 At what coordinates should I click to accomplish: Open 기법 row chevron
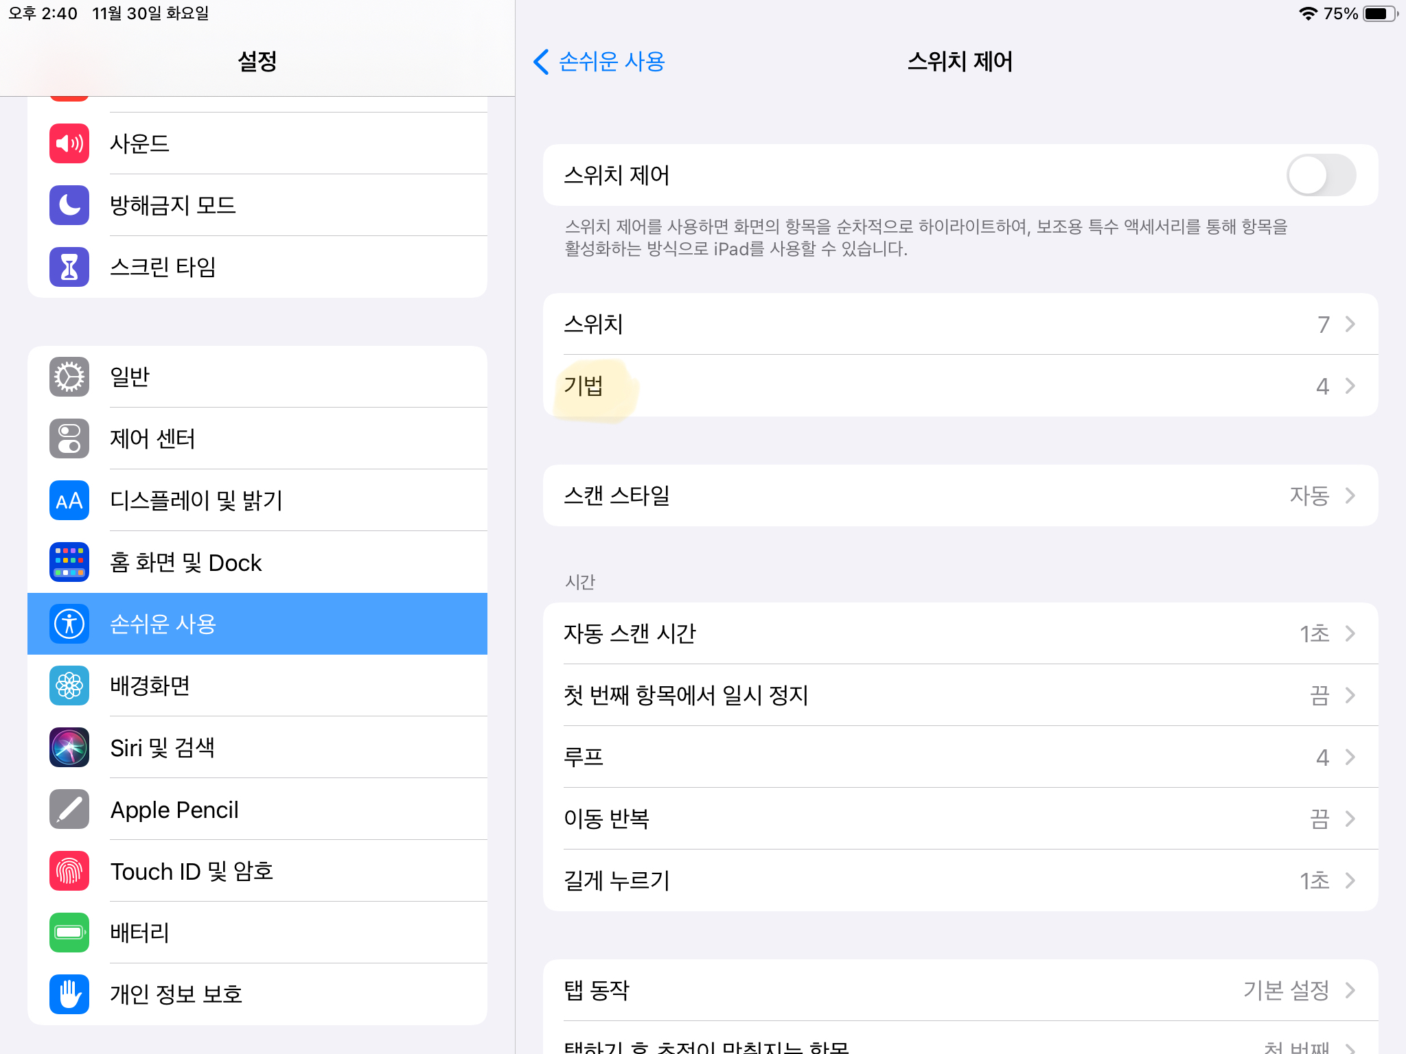[1349, 386]
